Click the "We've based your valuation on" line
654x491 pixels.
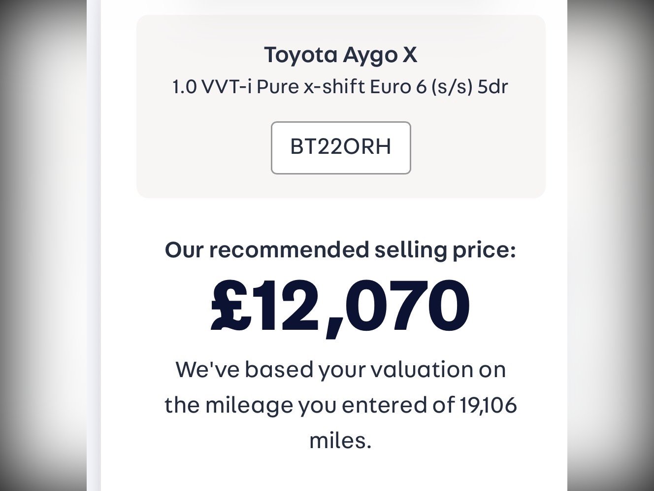click(x=341, y=369)
